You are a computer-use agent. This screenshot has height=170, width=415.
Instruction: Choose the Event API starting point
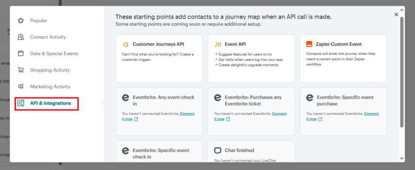click(251, 58)
